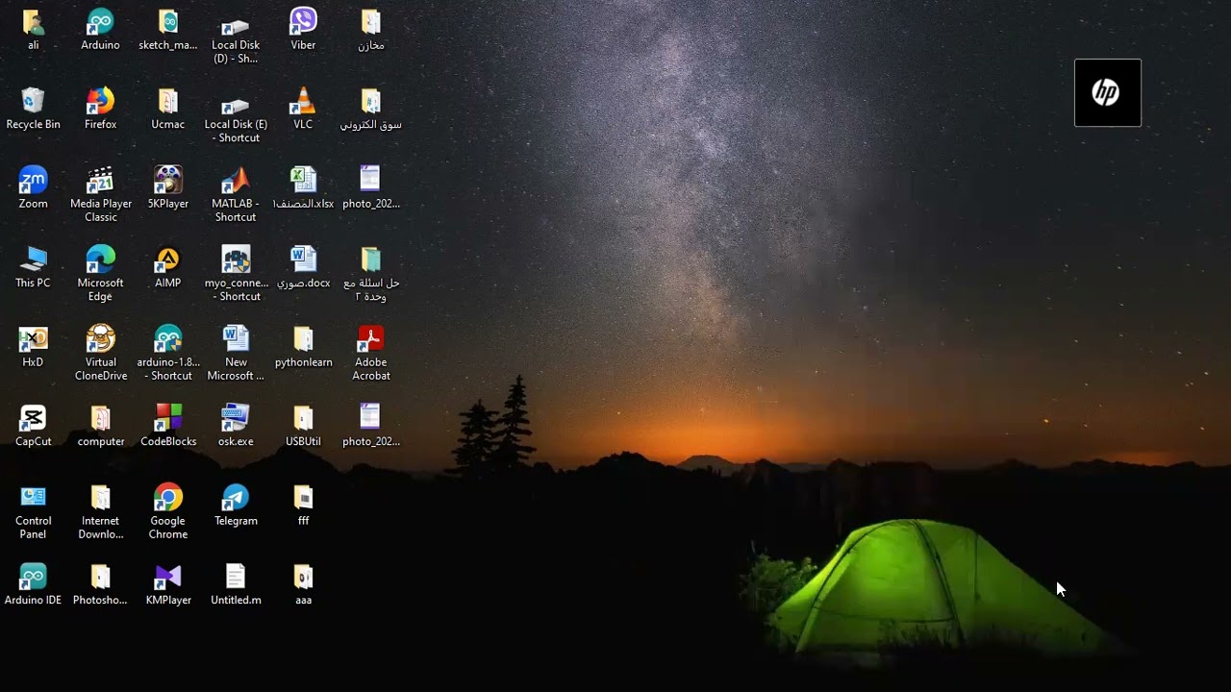Select the fff folder icon
This screenshot has width=1231, height=692.
click(x=303, y=497)
